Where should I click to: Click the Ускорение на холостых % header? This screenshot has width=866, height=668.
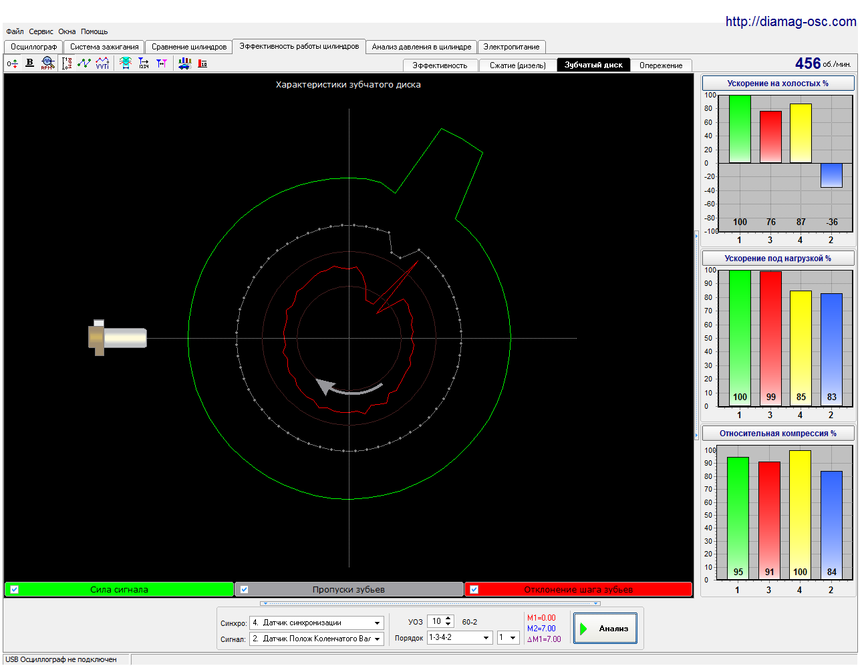778,83
